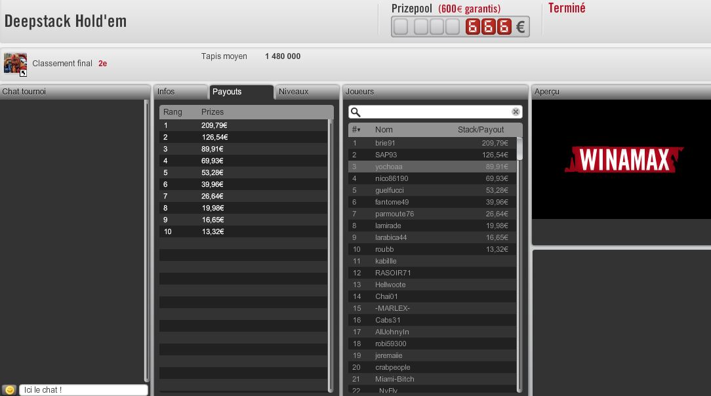This screenshot has height=396, width=711.
Task: Click the Classement final 2e rank
Action: [102, 64]
